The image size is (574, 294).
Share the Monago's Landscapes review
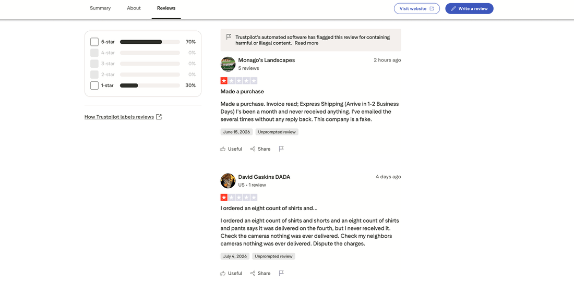click(x=260, y=149)
